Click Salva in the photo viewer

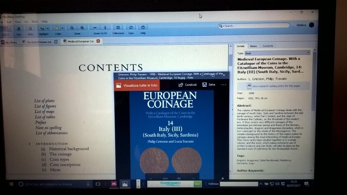(209, 85)
